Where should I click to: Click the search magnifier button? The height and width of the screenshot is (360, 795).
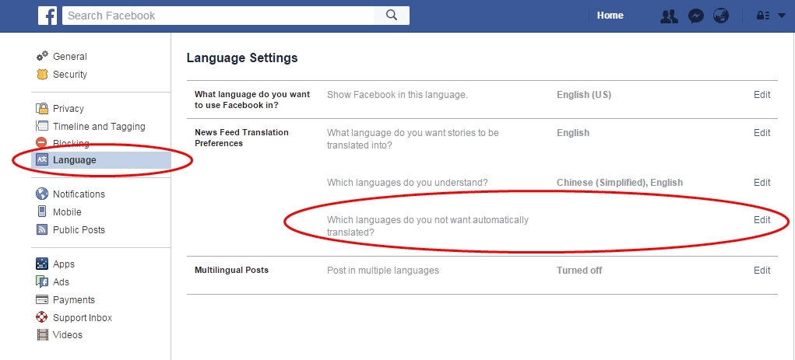click(x=392, y=16)
